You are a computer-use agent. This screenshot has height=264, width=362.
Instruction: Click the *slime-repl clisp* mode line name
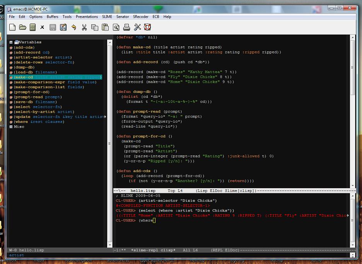(153, 250)
